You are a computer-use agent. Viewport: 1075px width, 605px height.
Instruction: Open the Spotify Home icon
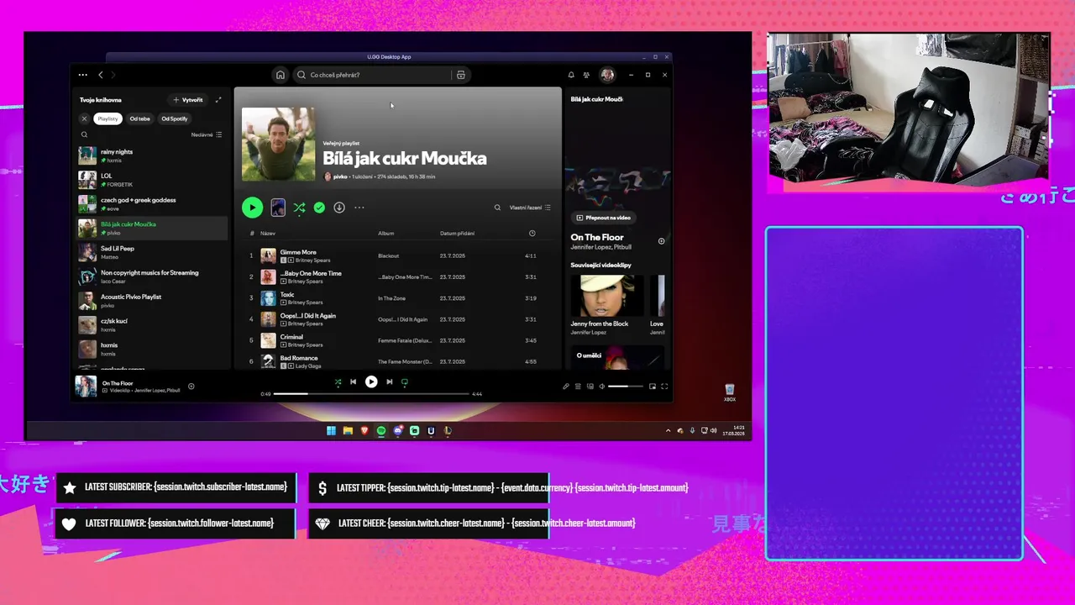click(281, 75)
